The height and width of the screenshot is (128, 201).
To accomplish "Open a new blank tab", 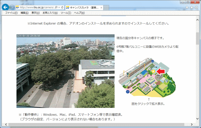I will pyautogui.click(x=106, y=8).
